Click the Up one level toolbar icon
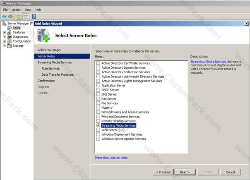Image resolution: width=250 pixels, height=180 pixels. (x=19, y=17)
